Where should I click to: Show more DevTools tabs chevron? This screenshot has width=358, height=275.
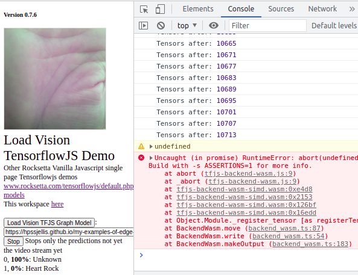pos(352,9)
